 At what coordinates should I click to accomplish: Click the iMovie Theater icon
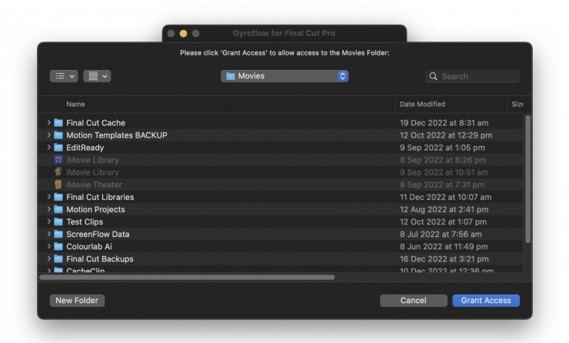coord(58,185)
